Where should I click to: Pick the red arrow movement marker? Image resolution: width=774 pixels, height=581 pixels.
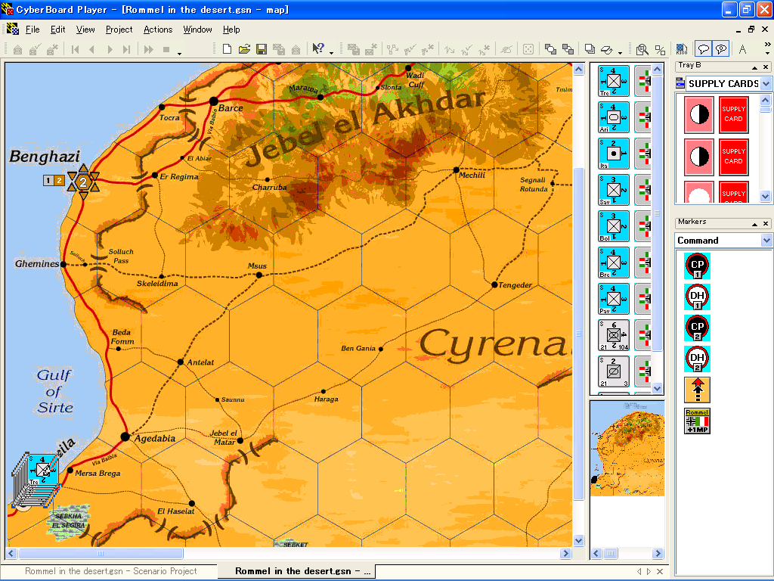pyautogui.click(x=697, y=390)
